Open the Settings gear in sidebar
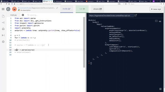 (x=3, y=42)
